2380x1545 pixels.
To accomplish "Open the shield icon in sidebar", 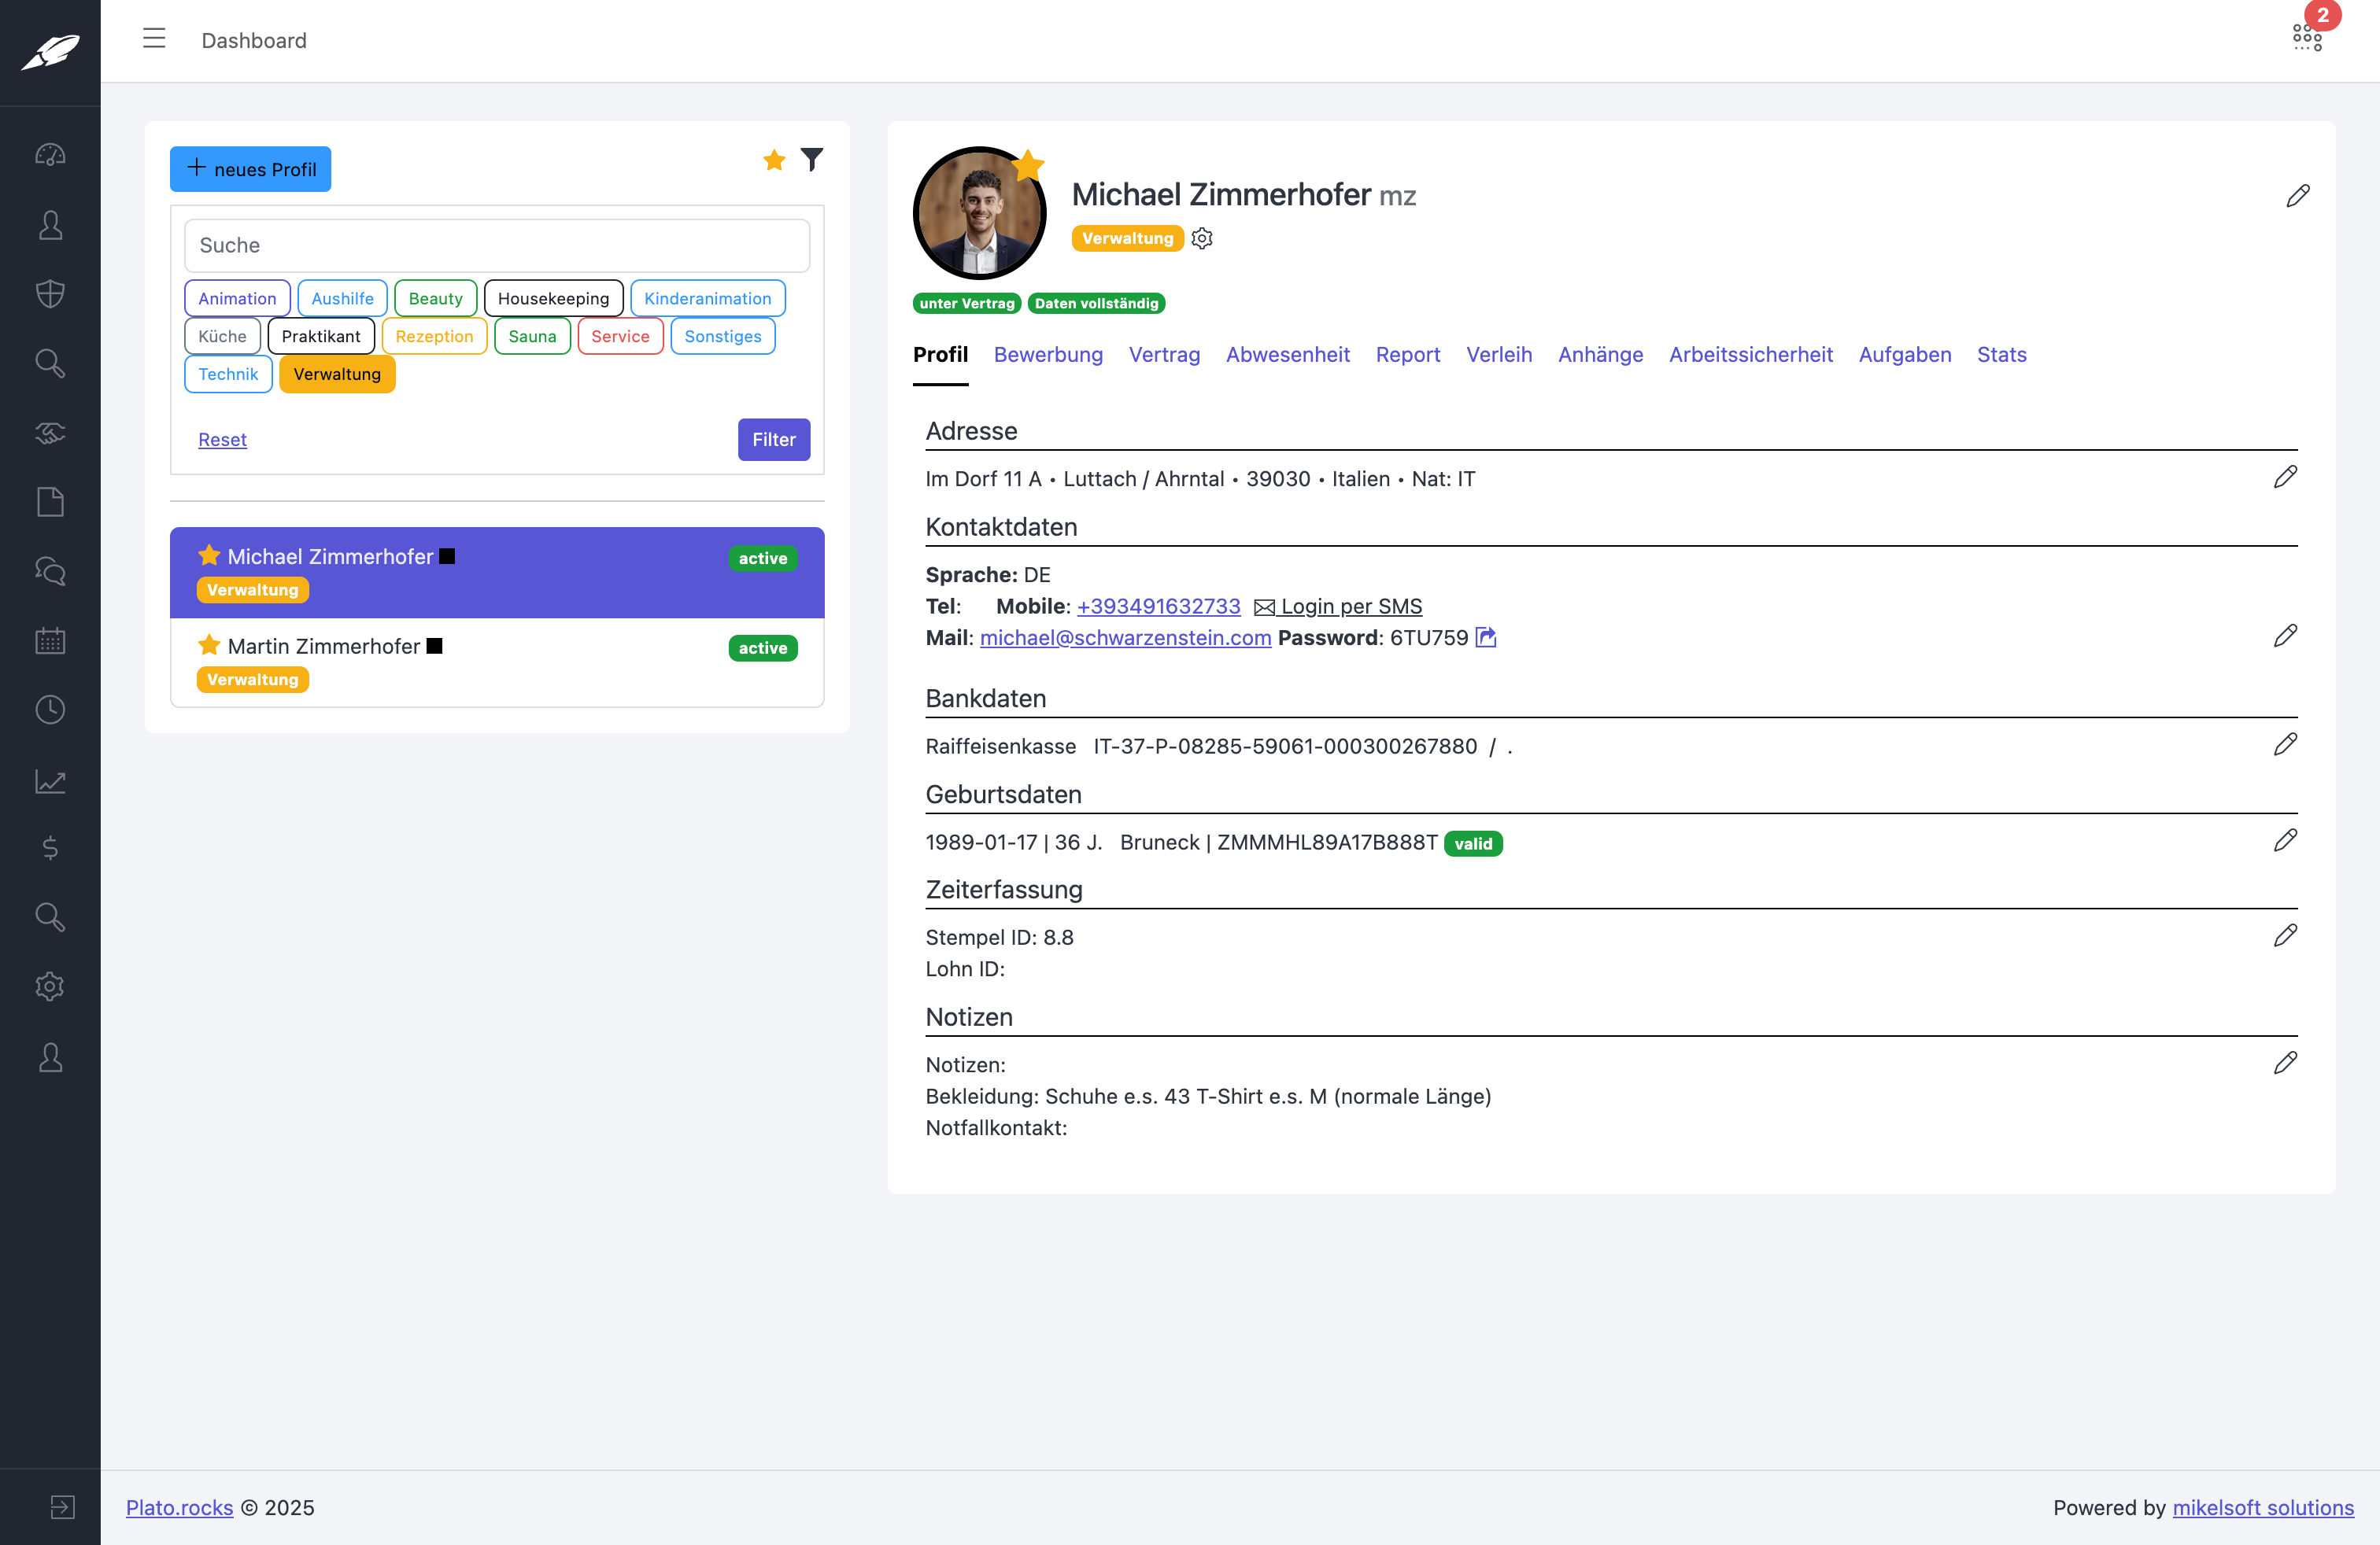I will pyautogui.click(x=50, y=293).
